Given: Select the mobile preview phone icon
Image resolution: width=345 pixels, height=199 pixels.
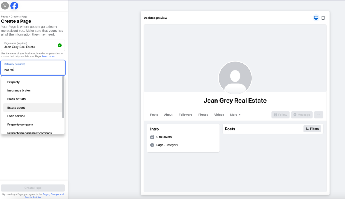Looking at the screenshot, I should coord(323,18).
